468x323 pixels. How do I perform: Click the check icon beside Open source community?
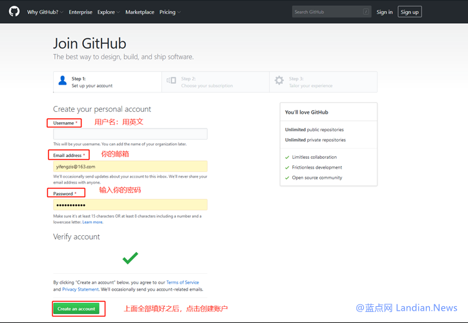[287, 178]
